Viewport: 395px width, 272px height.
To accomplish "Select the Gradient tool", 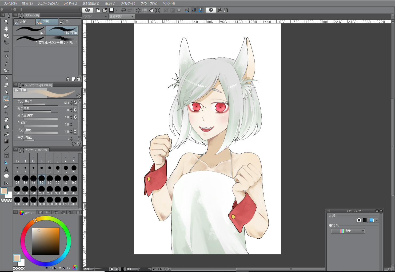I will pos(6,141).
